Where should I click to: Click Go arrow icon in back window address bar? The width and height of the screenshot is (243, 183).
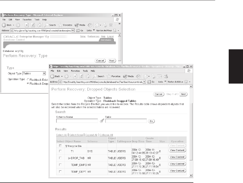[x=78, y=31]
